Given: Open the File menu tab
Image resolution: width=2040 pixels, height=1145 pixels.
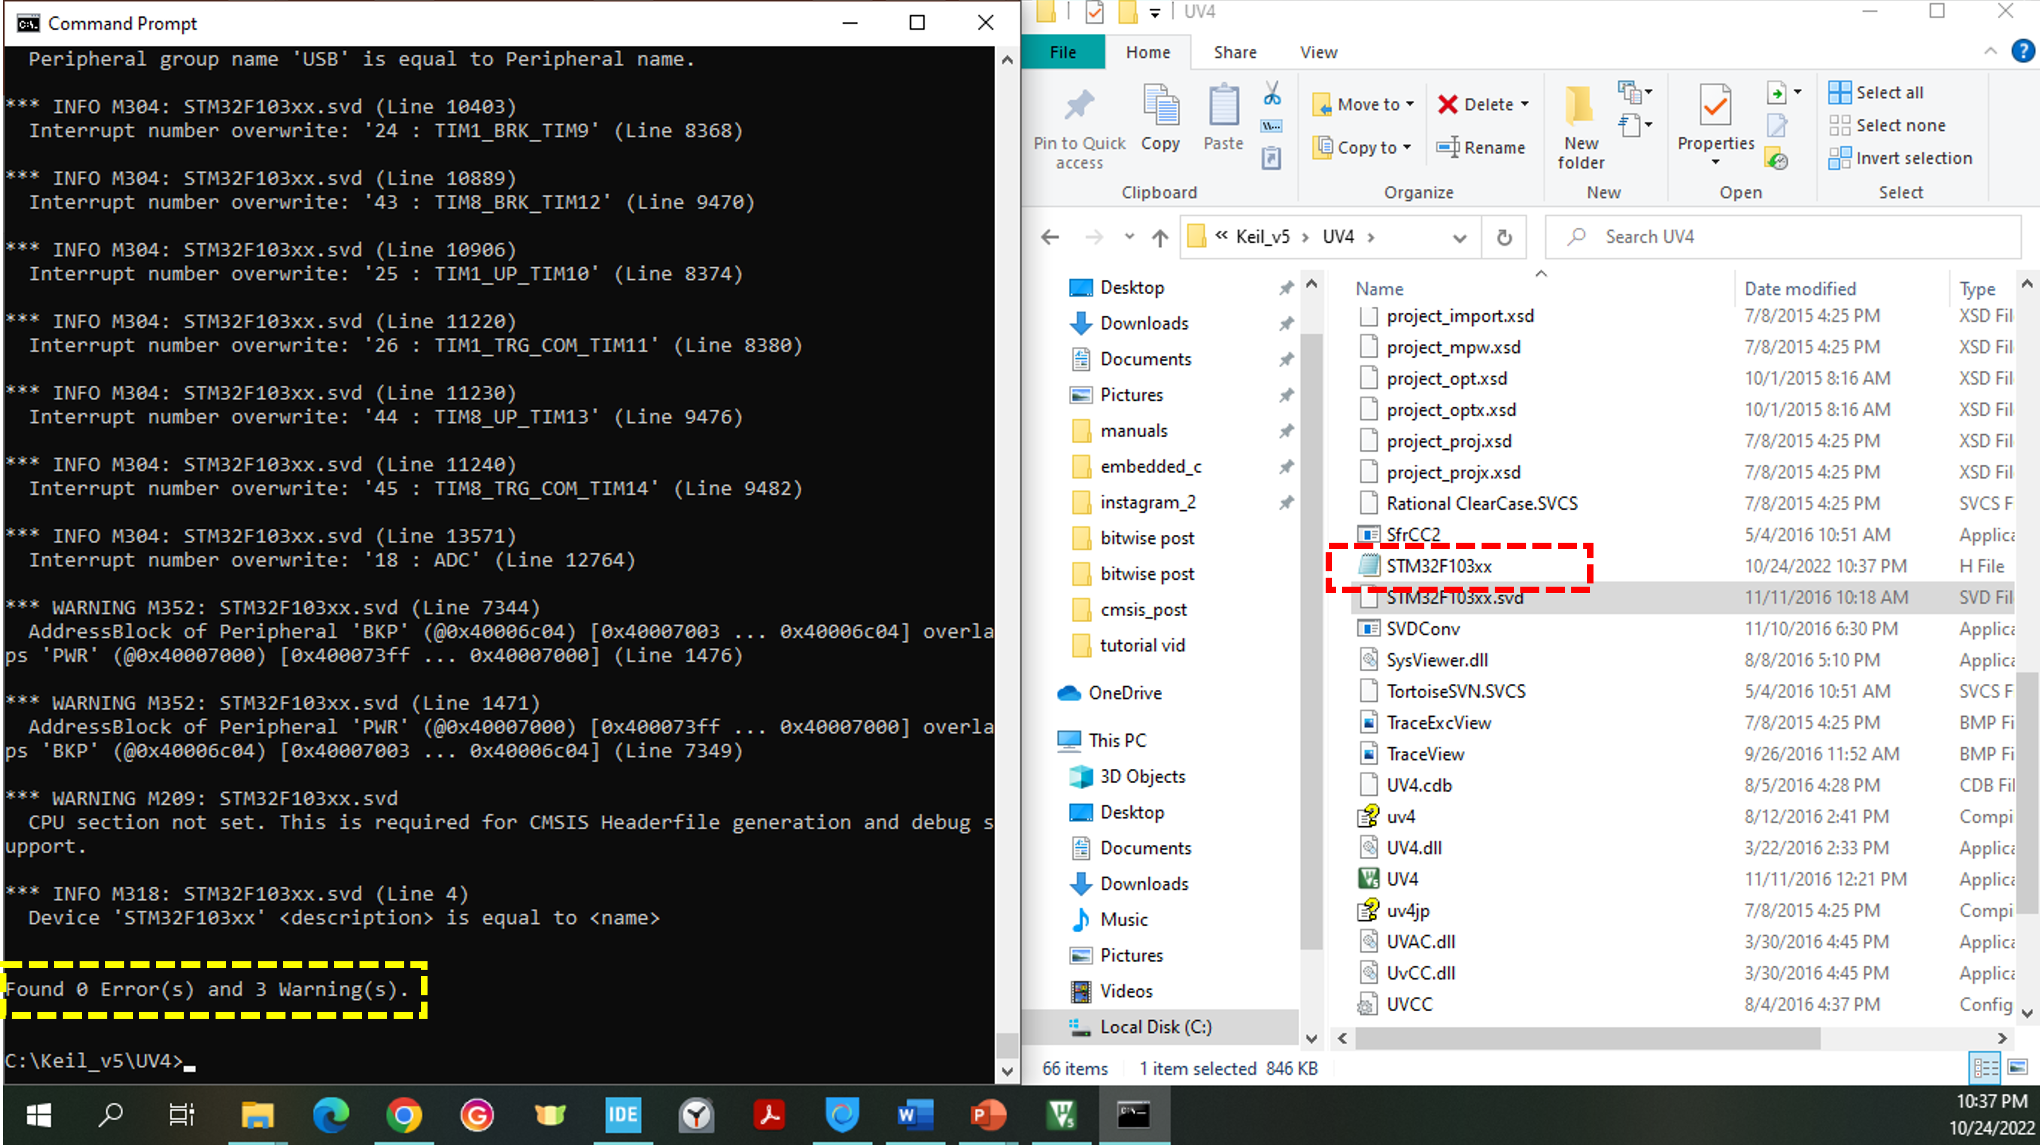Looking at the screenshot, I should 1062,52.
